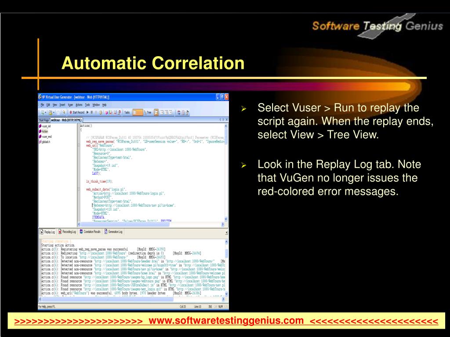The height and width of the screenshot is (337, 450).
Task: Stop replay using the Stop icon
Action: [91, 112]
